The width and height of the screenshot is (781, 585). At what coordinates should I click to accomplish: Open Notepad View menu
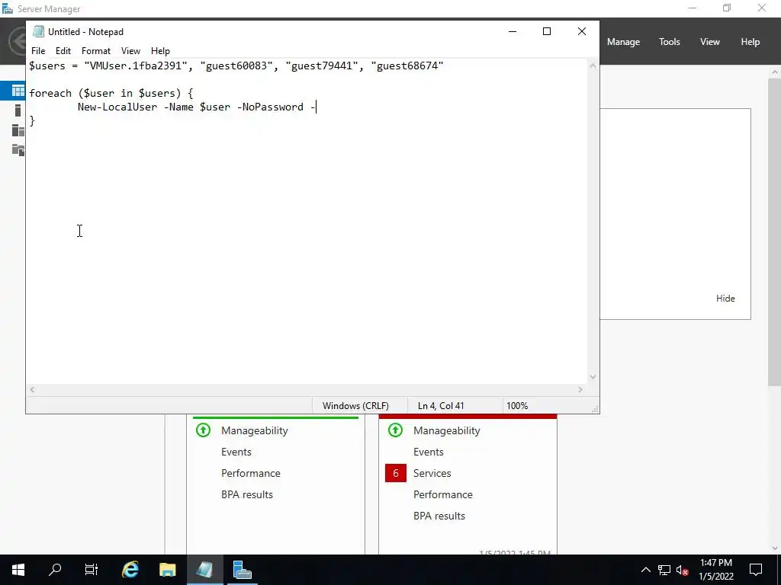[x=130, y=51]
